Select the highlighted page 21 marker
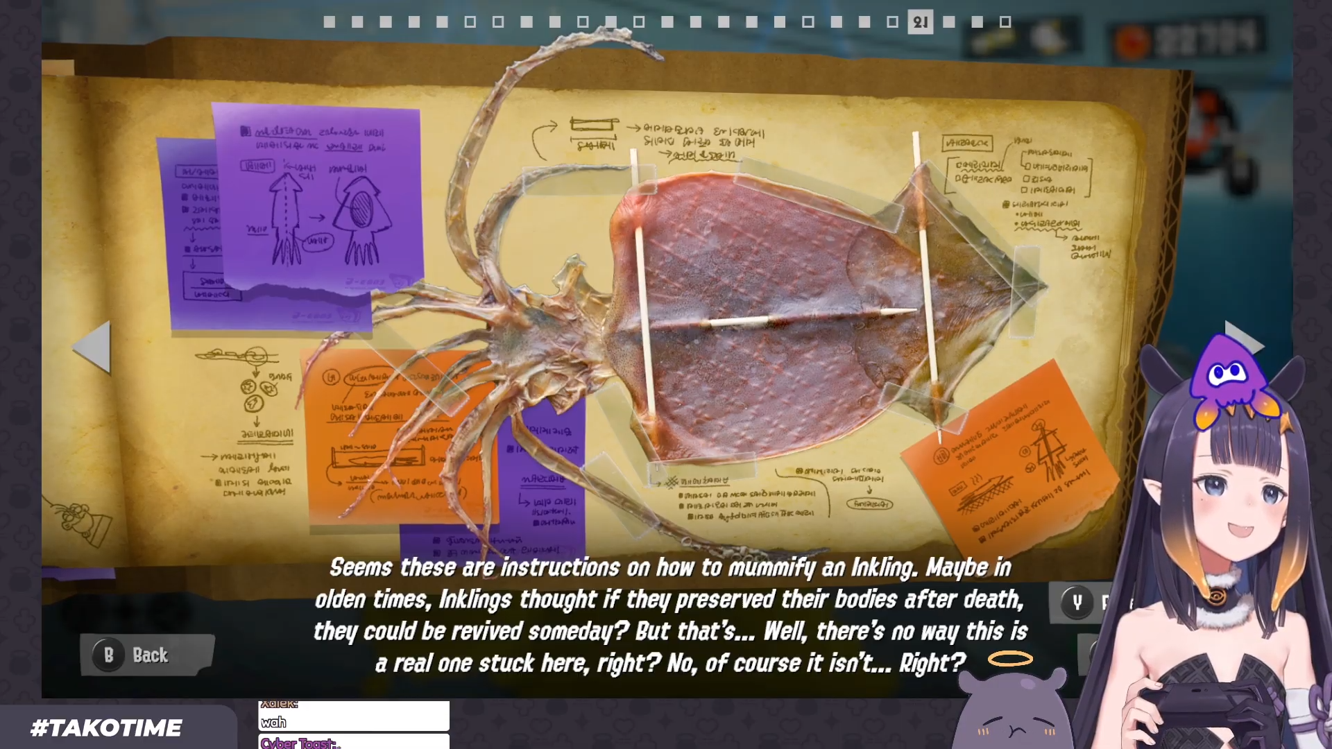This screenshot has width=1332, height=749. (x=920, y=22)
